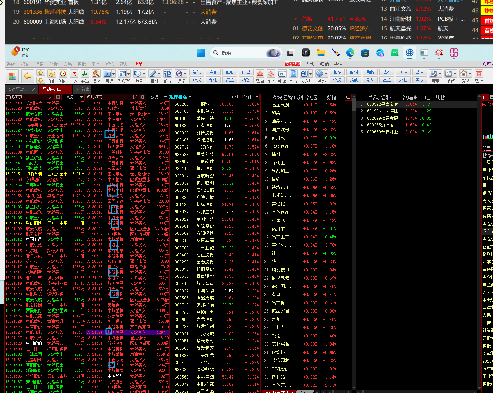The width and height of the screenshot is (493, 393).
Task: Click the 新建 new tab button
Action: 83,89
